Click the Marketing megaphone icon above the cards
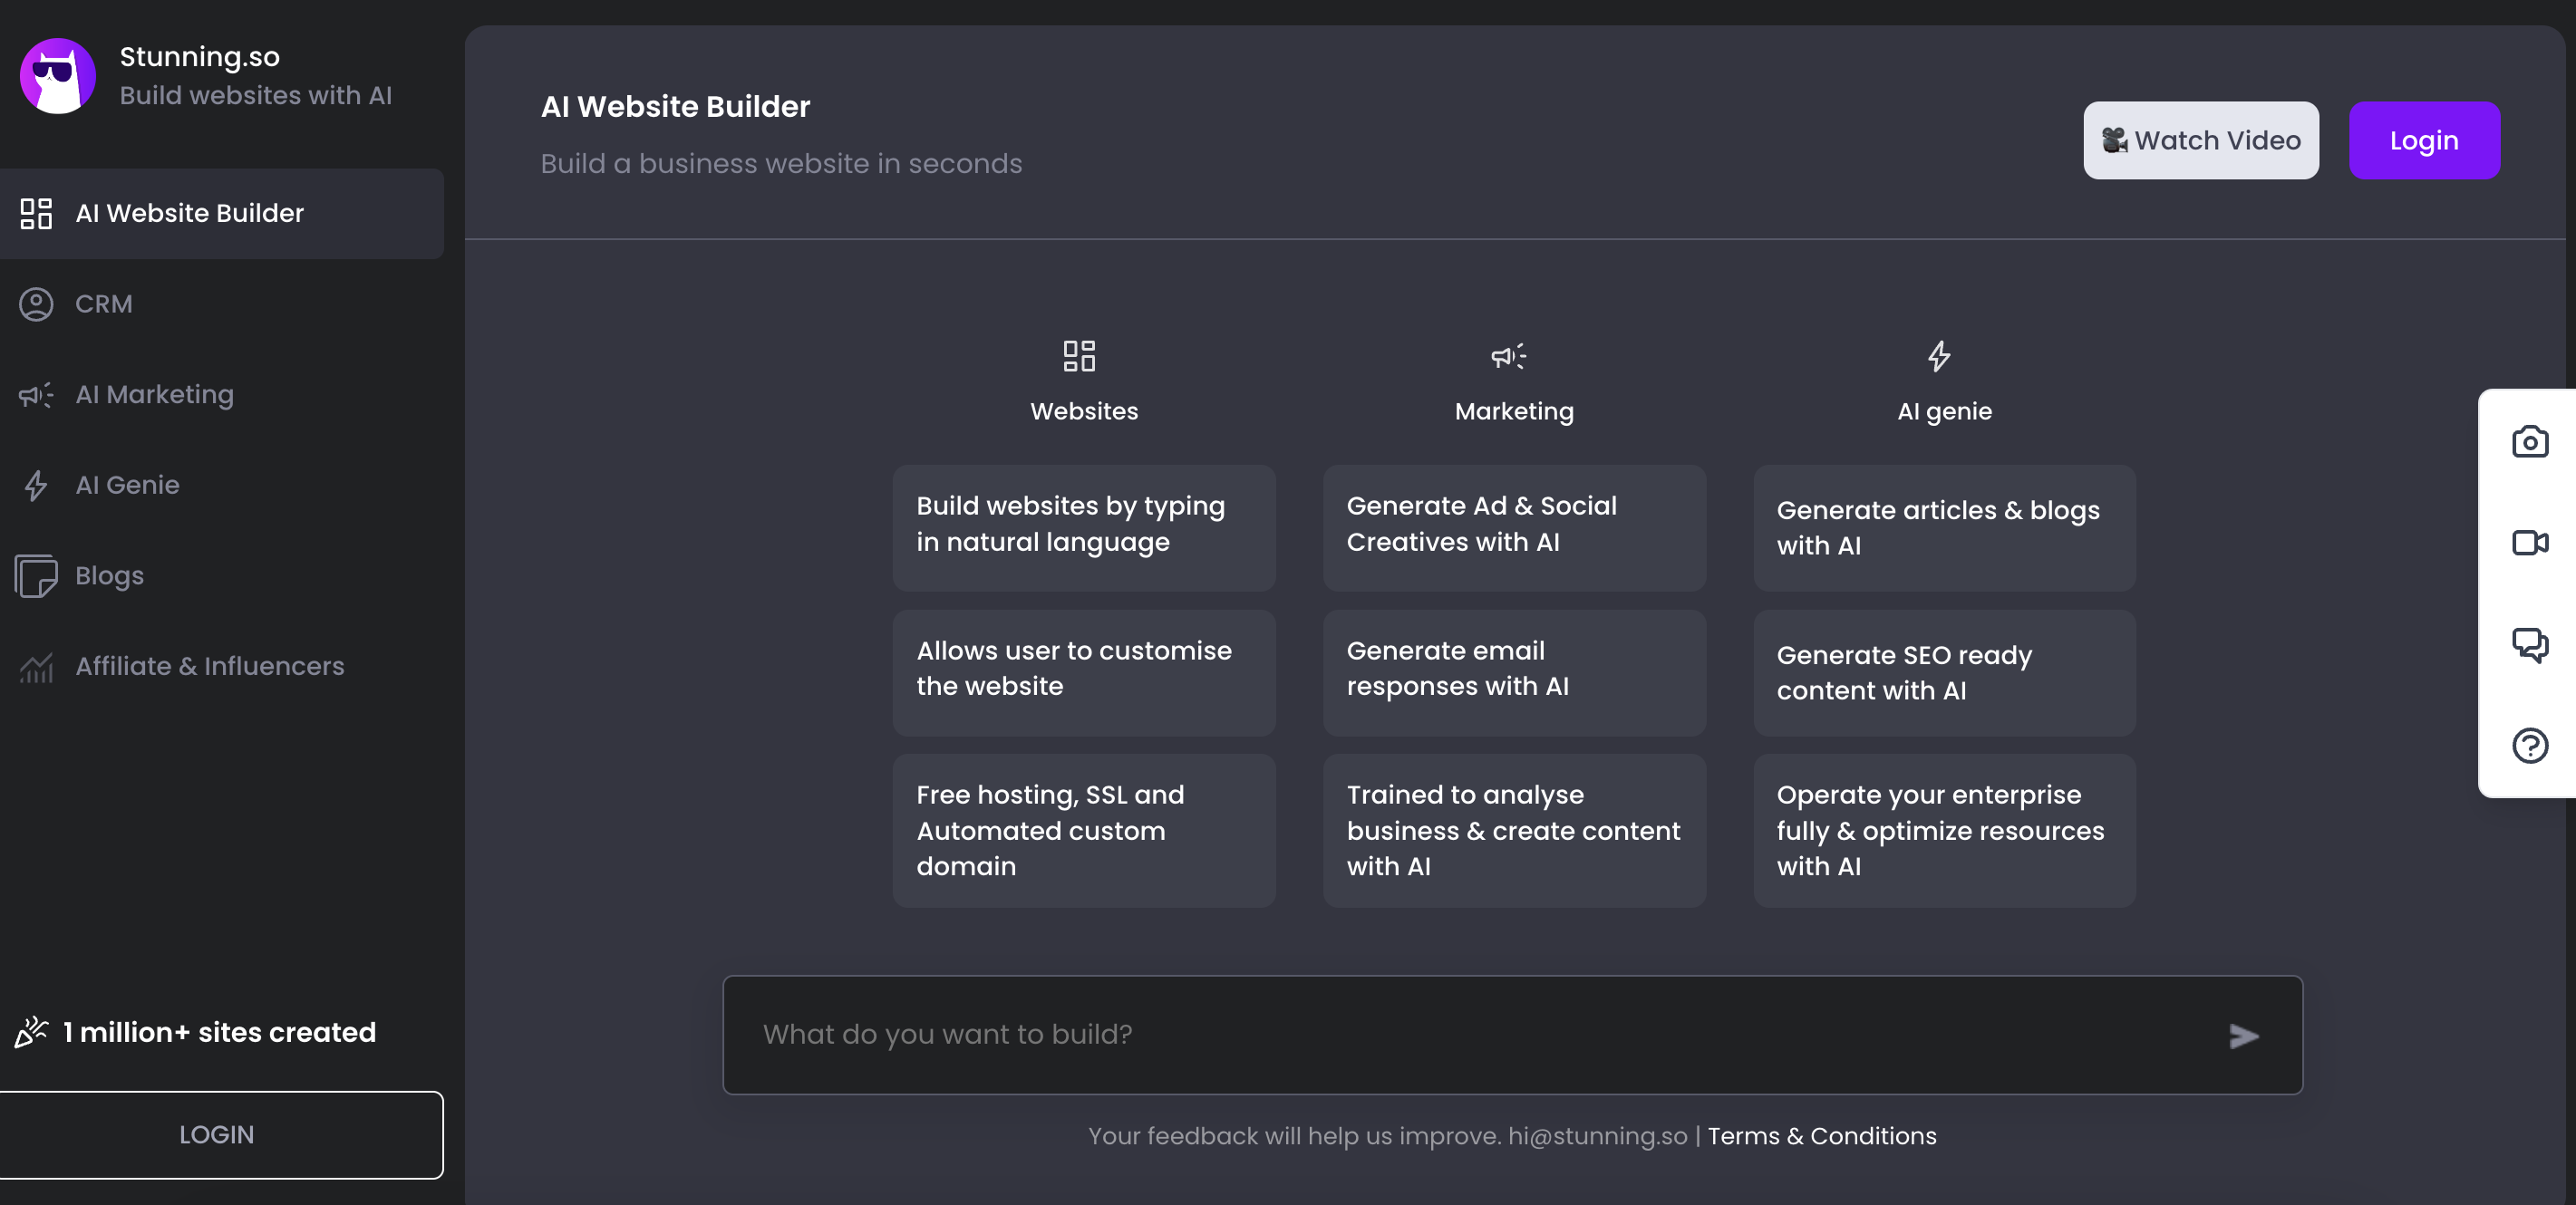The image size is (2576, 1205). point(1508,356)
